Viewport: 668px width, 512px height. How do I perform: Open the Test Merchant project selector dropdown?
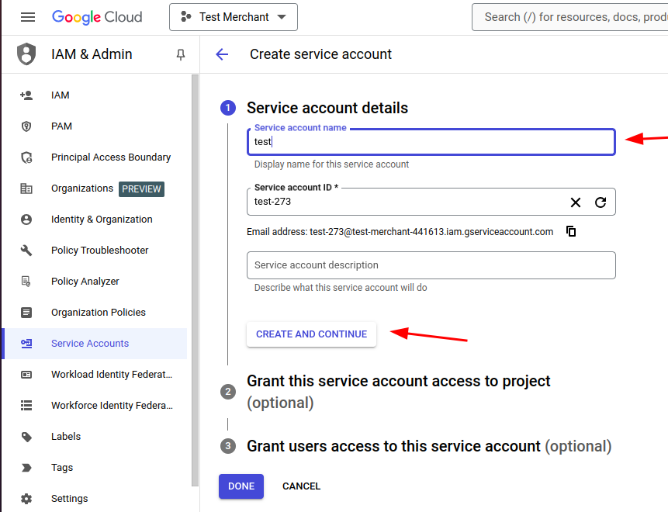[234, 17]
